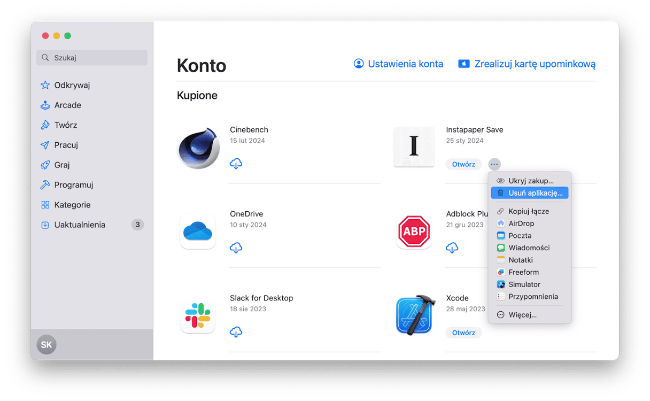The width and height of the screenshot is (650, 401).
Task: Click the 15 lut 2024 date
Action: (247, 141)
